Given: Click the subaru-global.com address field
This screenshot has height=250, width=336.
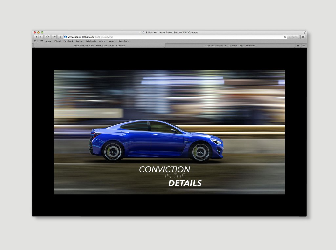Looking at the screenshot, I should 175,37.
